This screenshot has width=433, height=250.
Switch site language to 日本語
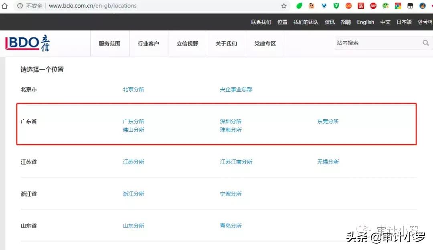[404, 22]
